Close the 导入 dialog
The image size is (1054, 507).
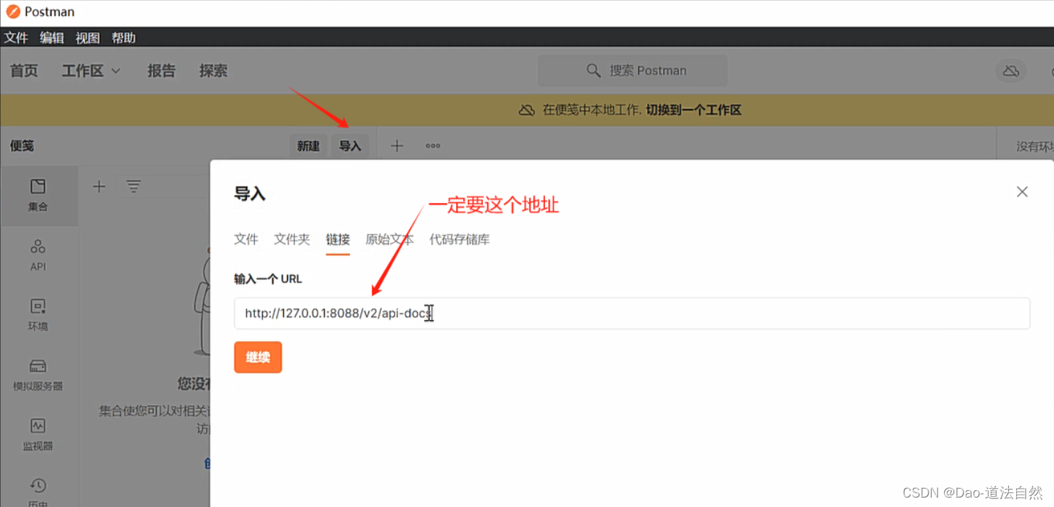[x=1022, y=192]
